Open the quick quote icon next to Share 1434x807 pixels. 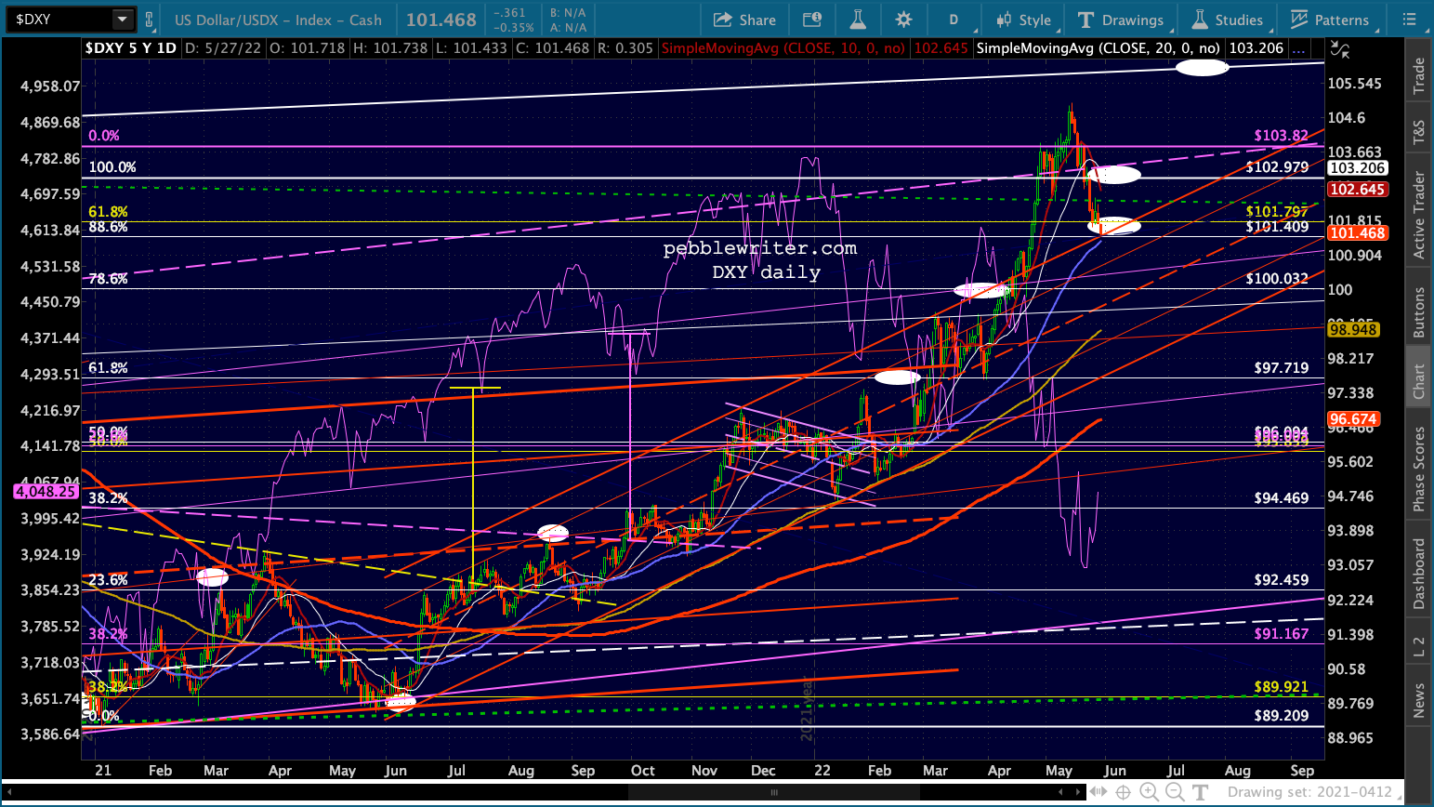(x=811, y=20)
